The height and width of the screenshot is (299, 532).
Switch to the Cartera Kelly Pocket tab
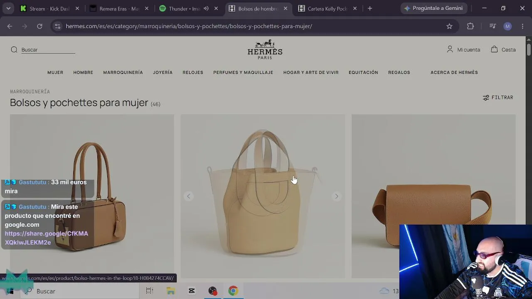click(x=327, y=9)
